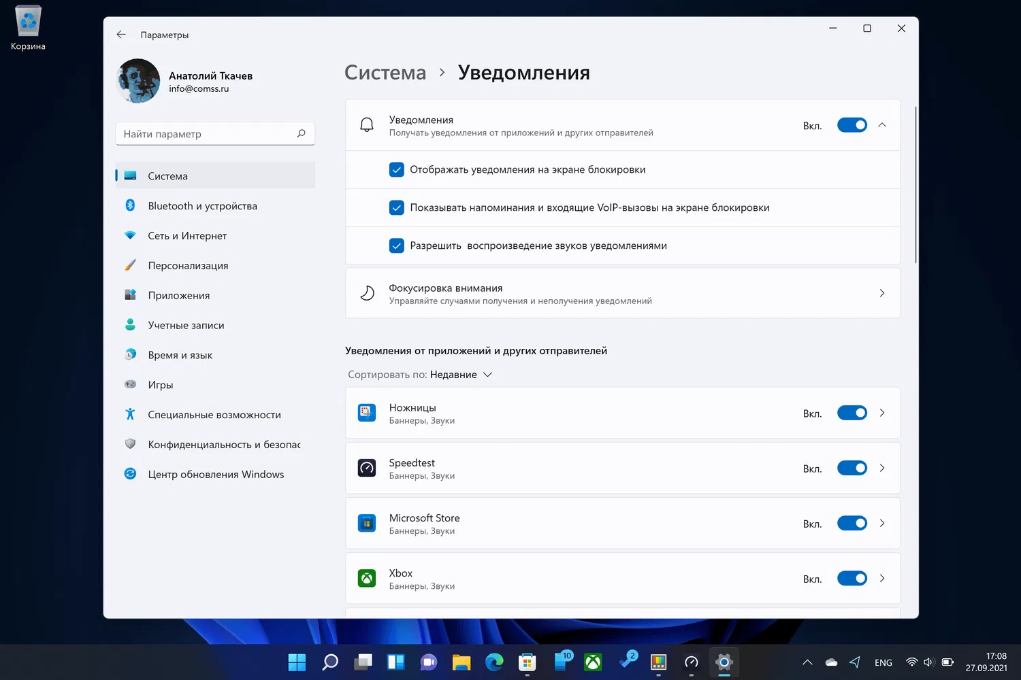Click the search magnifier in Найти параметр
Screen dimensions: 1021x680
pos(301,133)
